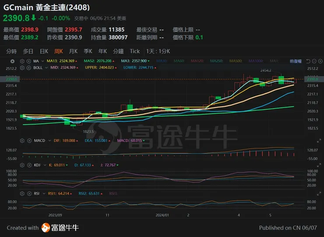Select the 周K weekly chart tab
The height and width of the screenshot is (237, 324).
point(59,51)
